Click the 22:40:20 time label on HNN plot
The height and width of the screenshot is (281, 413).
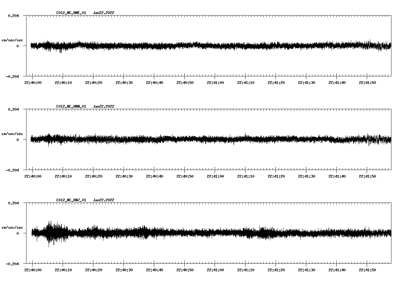pos(94,176)
